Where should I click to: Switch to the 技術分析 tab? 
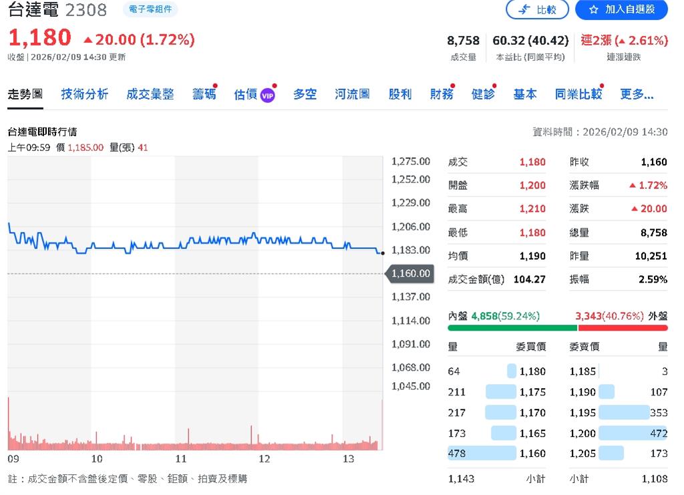(85, 94)
